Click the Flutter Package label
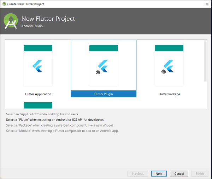This screenshot has width=212, height=179. (169, 94)
